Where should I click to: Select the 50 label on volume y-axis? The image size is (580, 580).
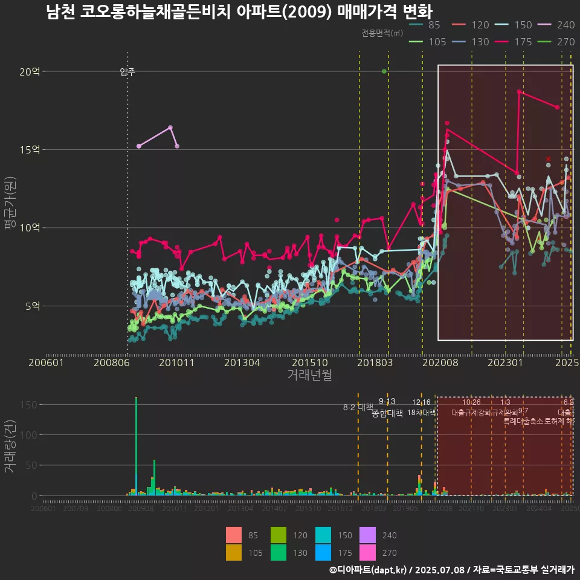tap(32, 465)
